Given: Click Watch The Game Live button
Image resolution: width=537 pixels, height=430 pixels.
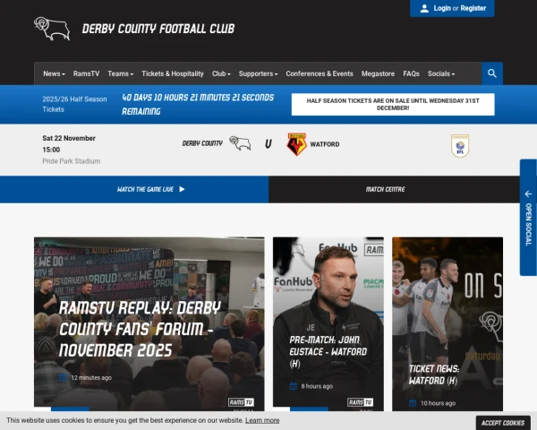Looking at the screenshot, I should (x=134, y=189).
